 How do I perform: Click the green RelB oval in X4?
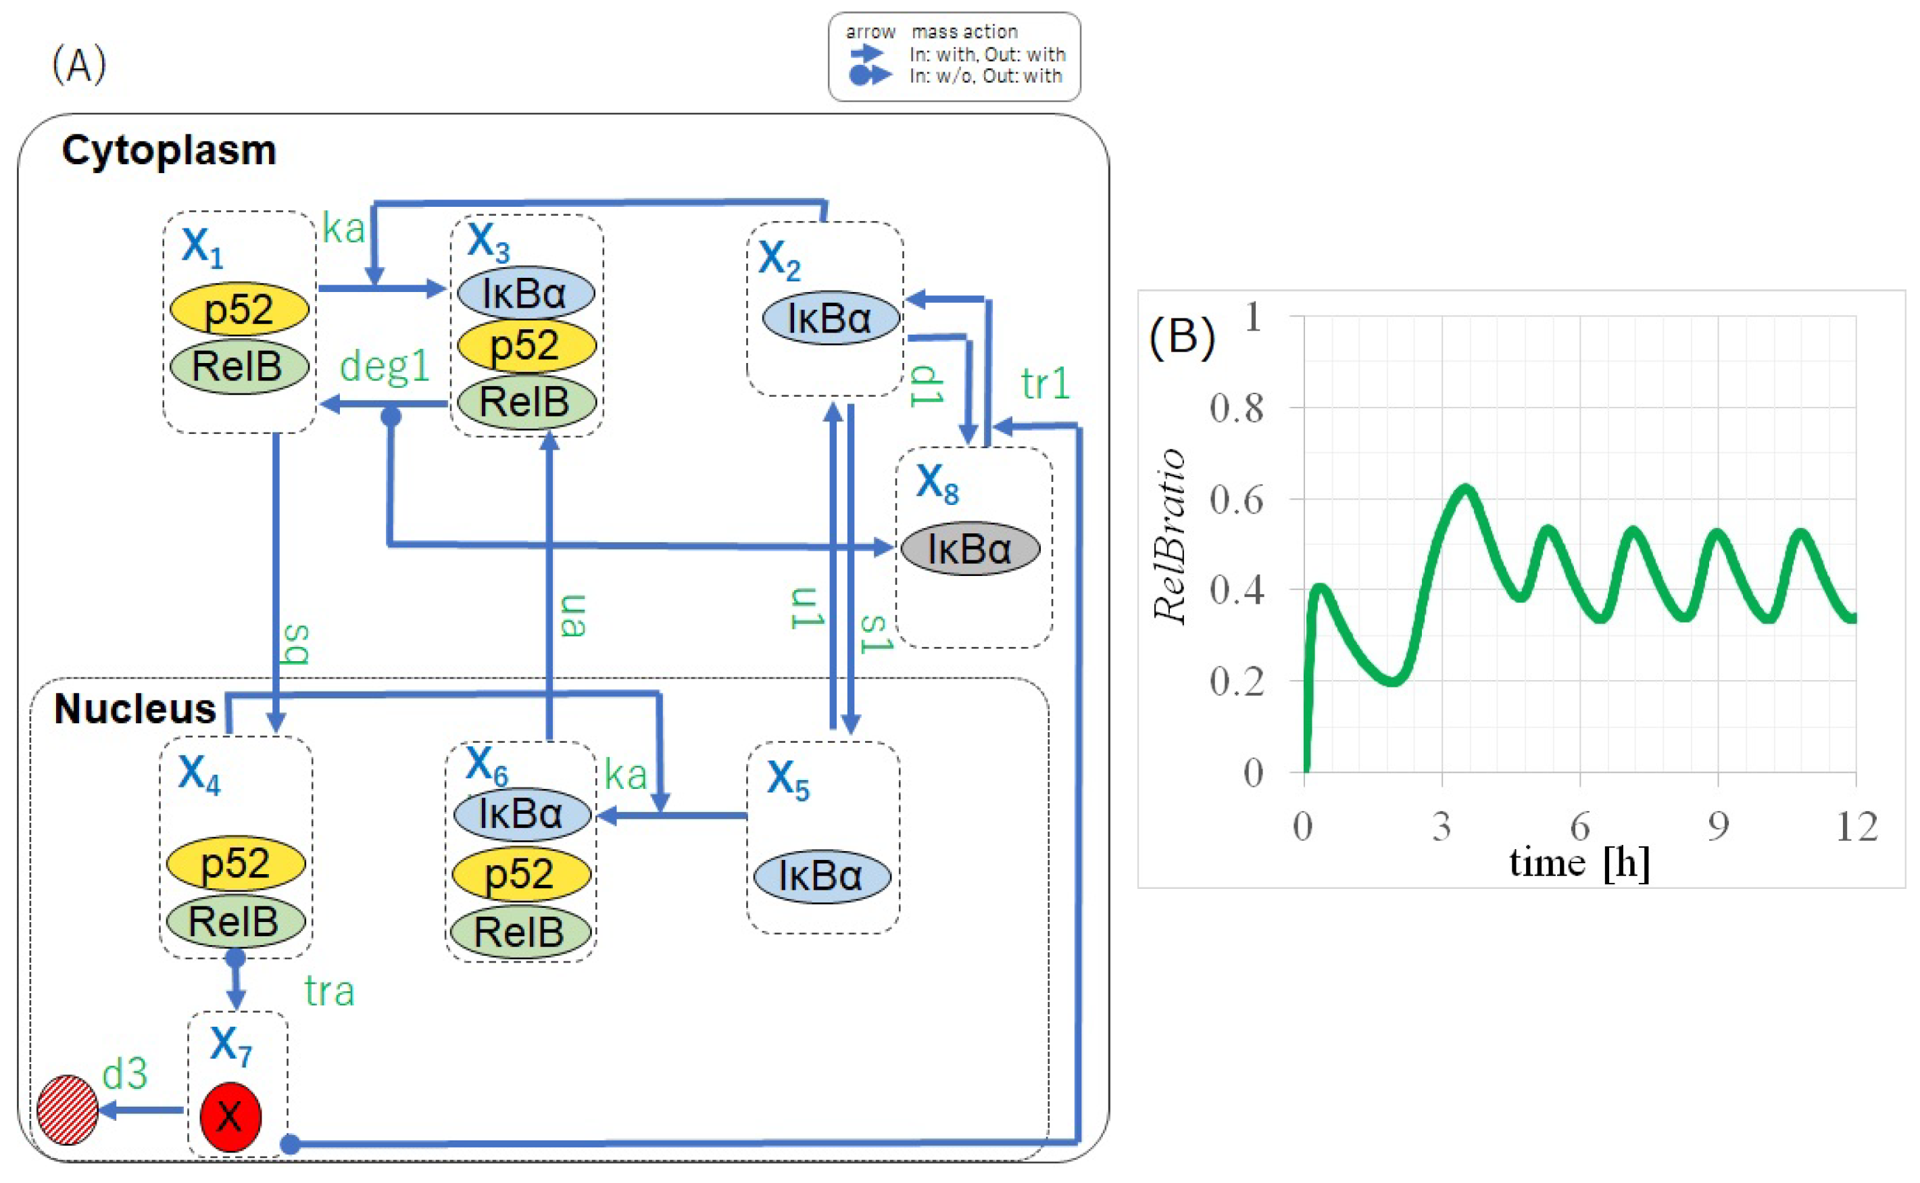point(235,920)
